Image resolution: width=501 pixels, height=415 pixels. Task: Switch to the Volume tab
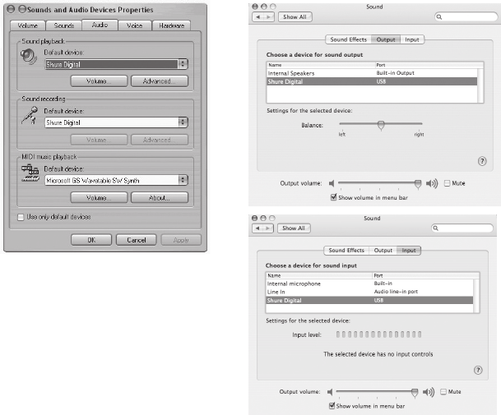[x=28, y=25]
